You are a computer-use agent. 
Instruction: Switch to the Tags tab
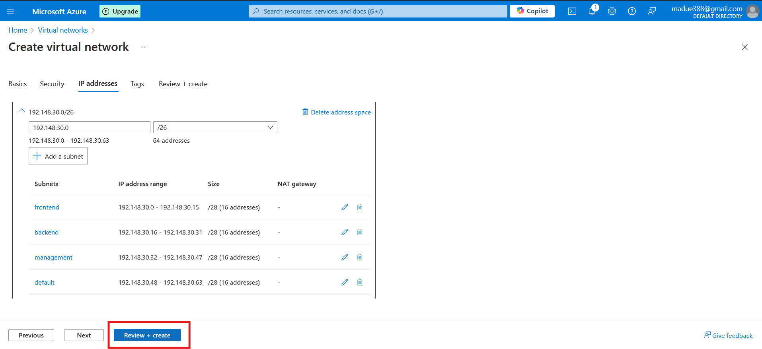[x=137, y=84]
